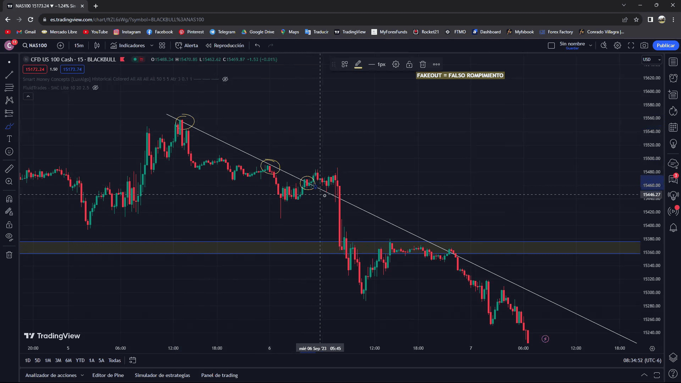Toggle lock on selected drawing

[x=409, y=64]
